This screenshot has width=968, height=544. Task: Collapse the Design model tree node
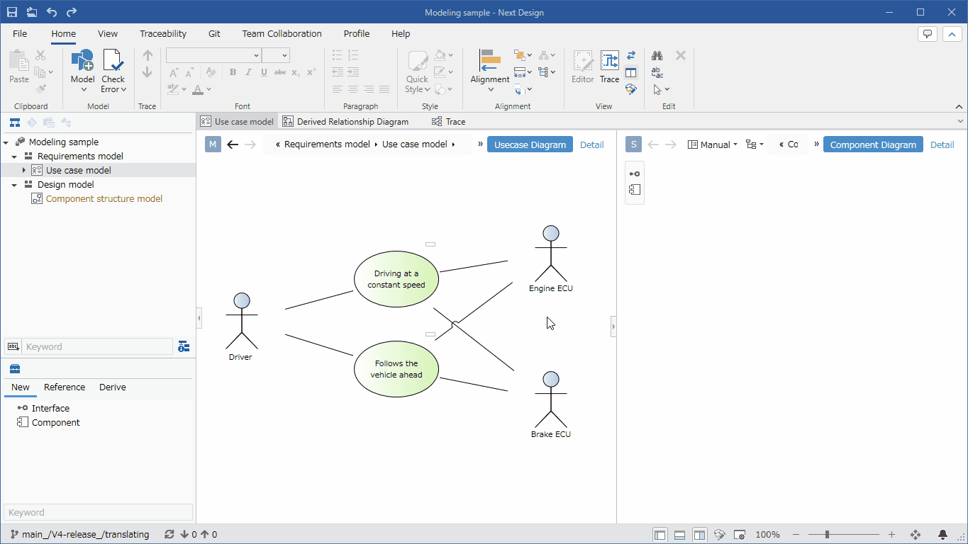click(14, 185)
